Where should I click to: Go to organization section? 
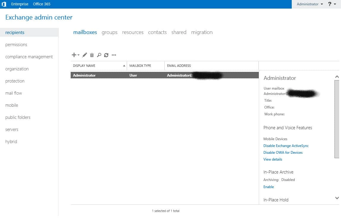point(17,69)
